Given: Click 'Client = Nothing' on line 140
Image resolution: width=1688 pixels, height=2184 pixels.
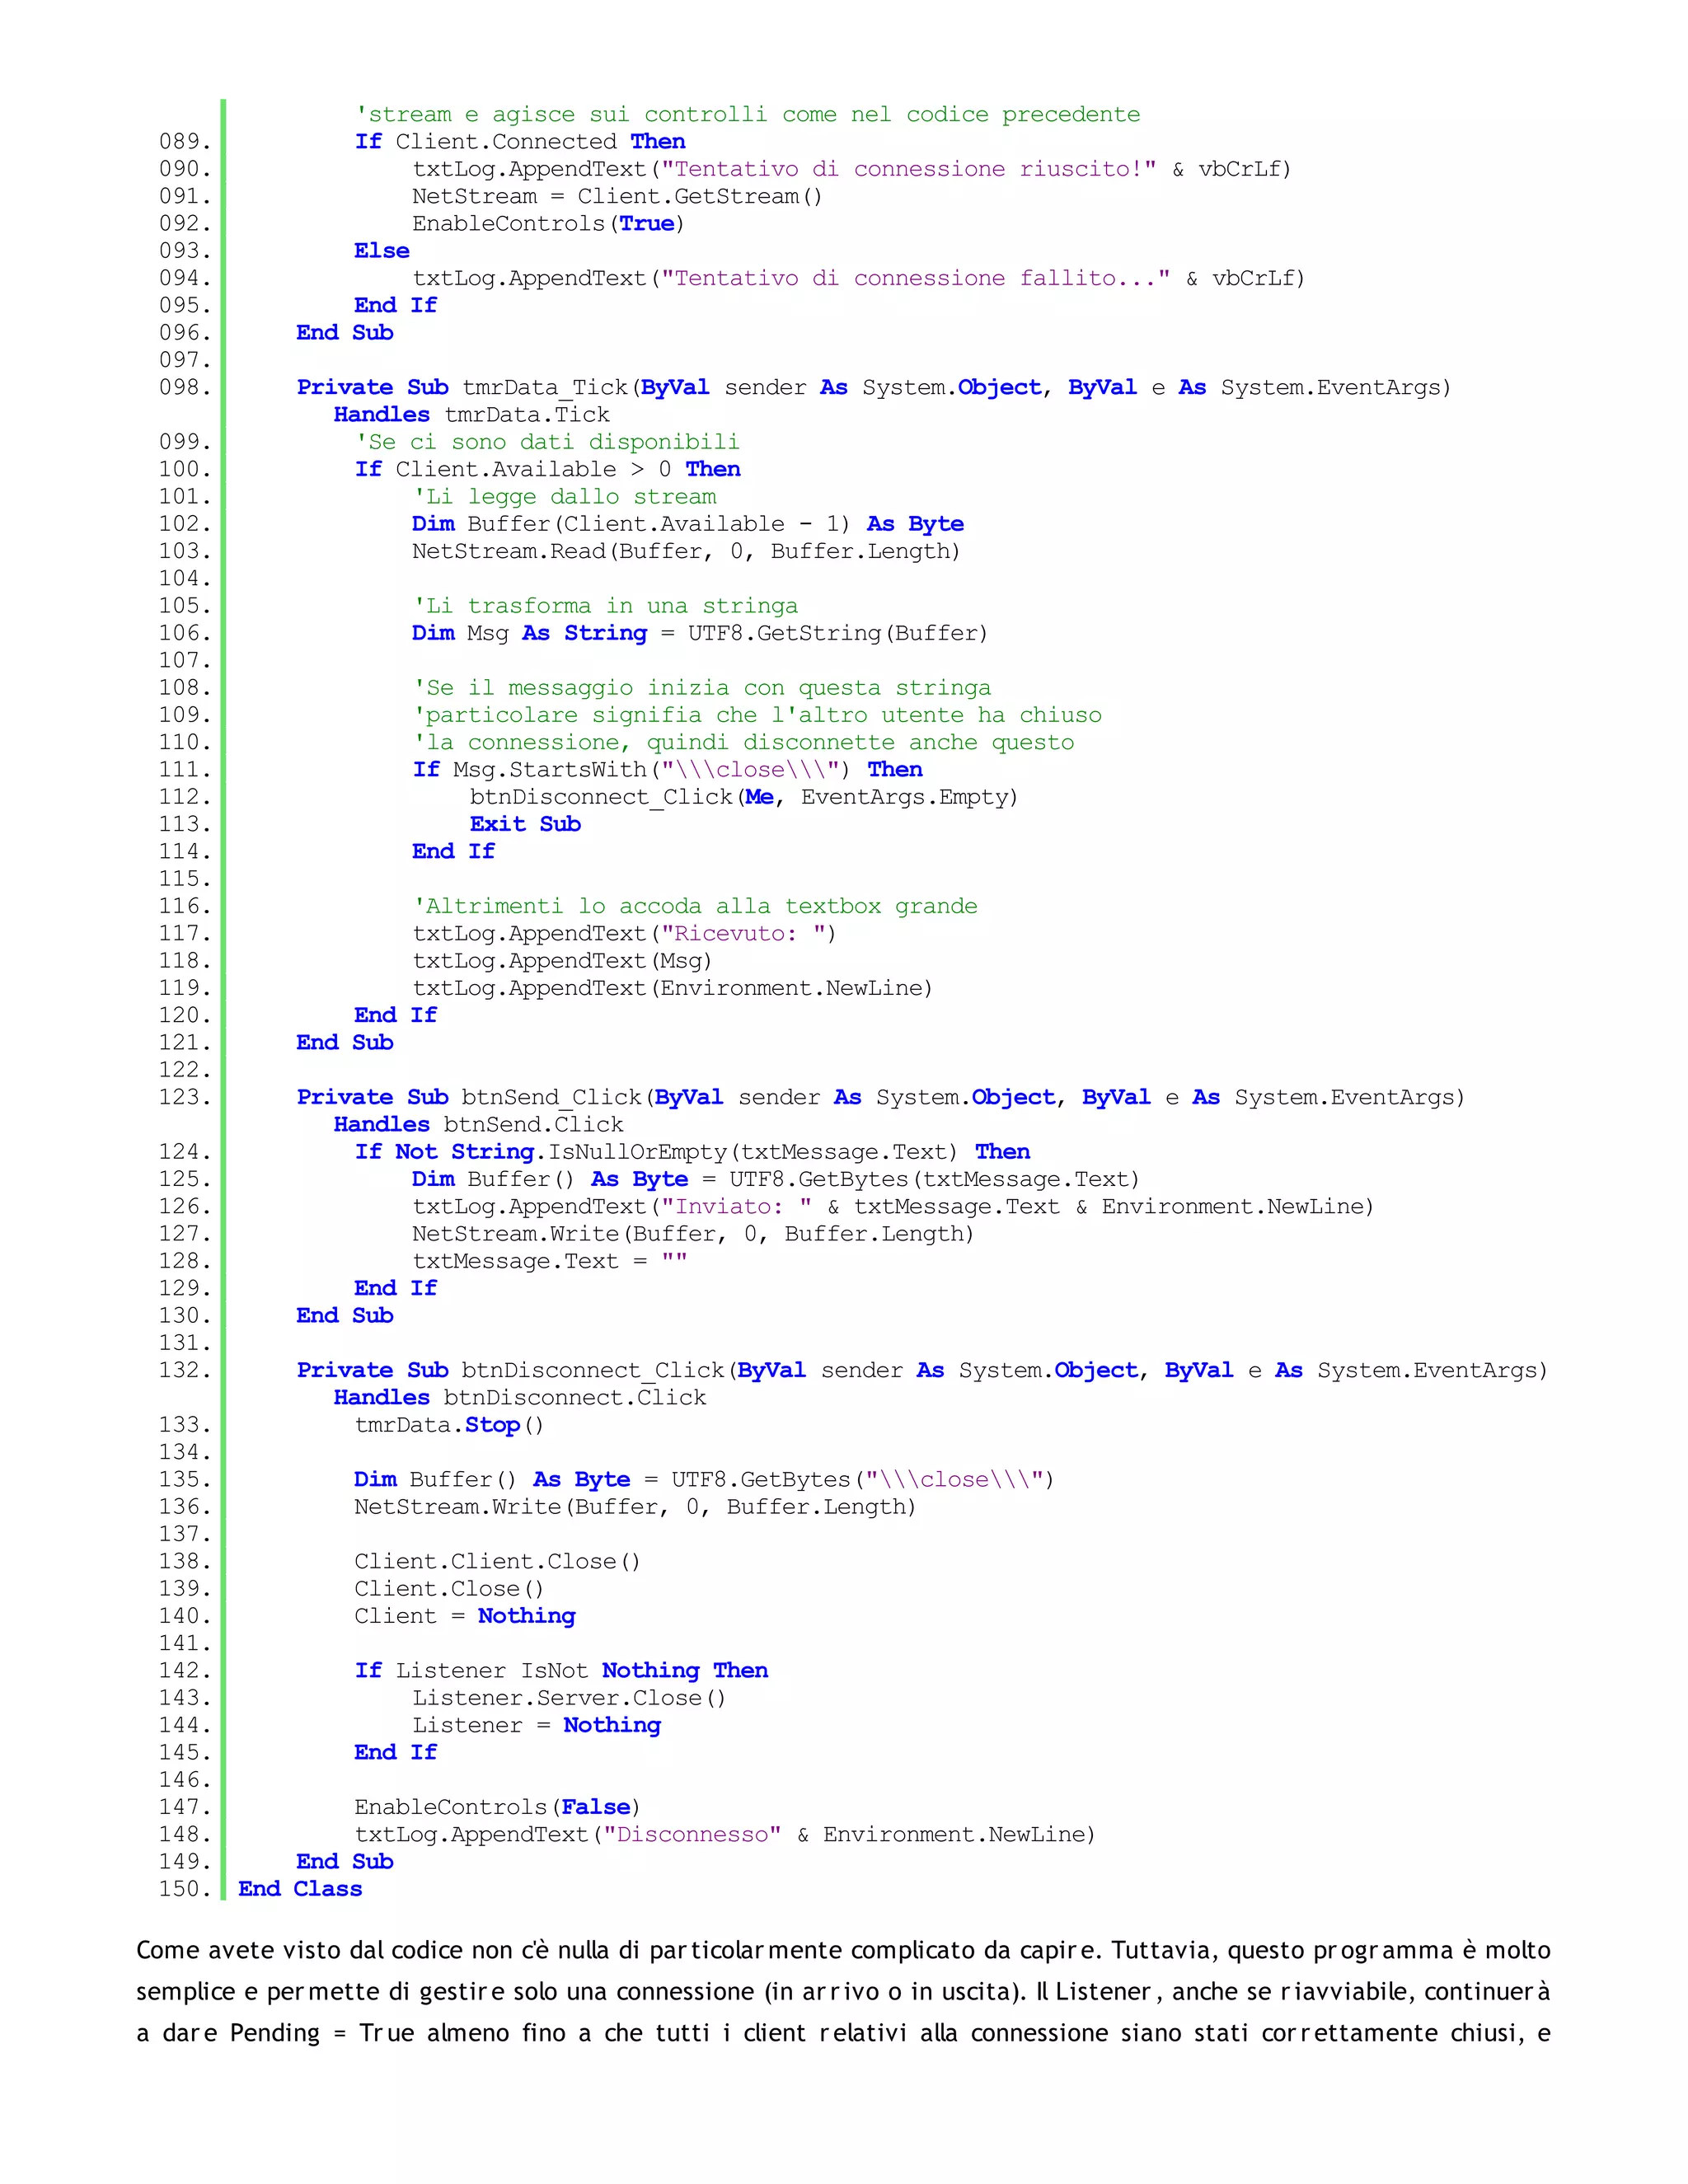Looking at the screenshot, I should tap(465, 1617).
